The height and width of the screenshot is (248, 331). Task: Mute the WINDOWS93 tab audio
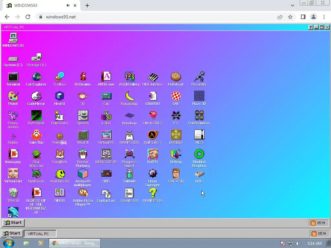click(x=68, y=5)
